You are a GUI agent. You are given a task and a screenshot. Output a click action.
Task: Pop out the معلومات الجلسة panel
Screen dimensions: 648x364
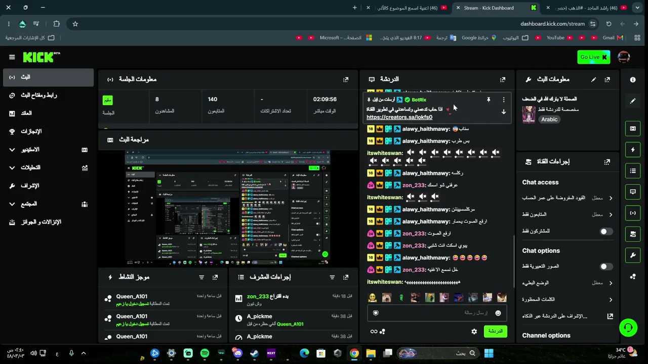pos(346,79)
